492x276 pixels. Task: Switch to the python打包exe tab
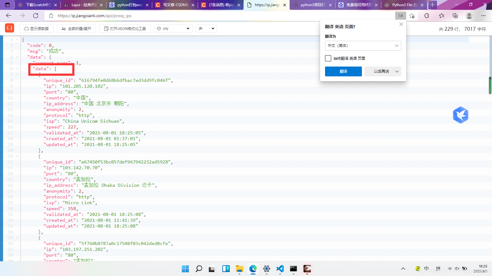129,5
